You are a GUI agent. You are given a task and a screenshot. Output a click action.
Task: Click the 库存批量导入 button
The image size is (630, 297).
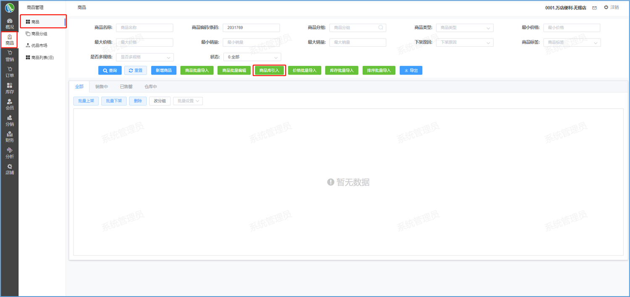click(x=342, y=70)
